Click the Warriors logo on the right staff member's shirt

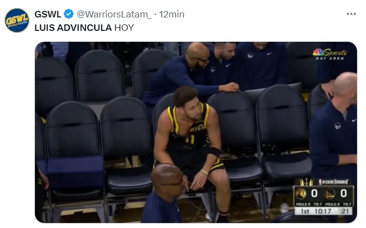(337, 126)
